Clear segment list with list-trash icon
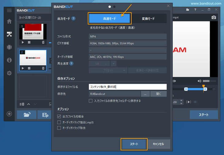This screenshot has height=155, width=224. [x=22, y=104]
